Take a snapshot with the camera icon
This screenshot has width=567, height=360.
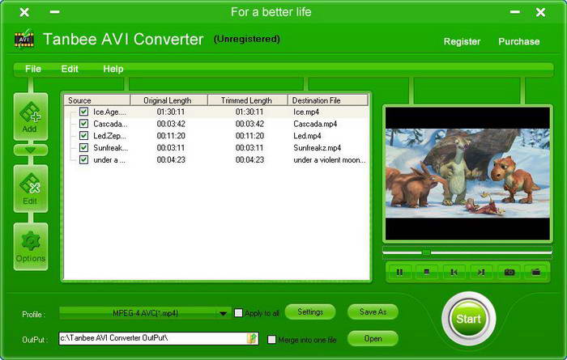coord(509,272)
